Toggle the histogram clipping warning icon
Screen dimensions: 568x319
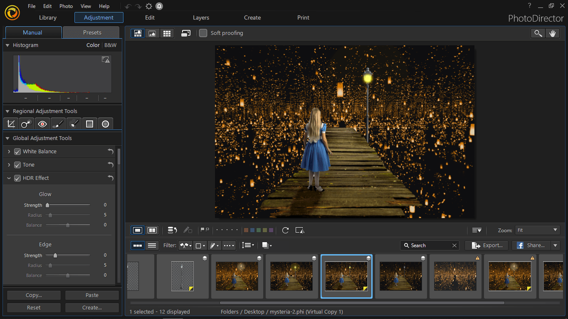pyautogui.click(x=106, y=60)
